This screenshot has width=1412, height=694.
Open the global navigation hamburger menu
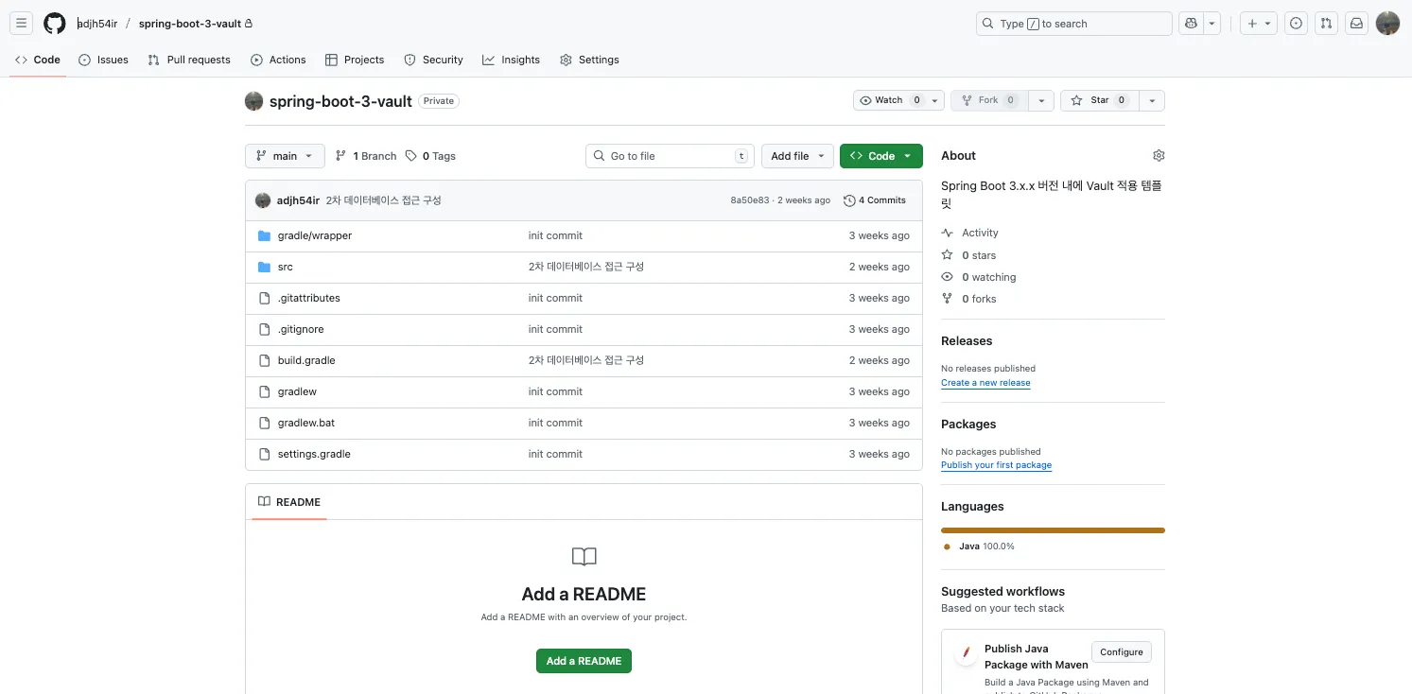point(22,24)
